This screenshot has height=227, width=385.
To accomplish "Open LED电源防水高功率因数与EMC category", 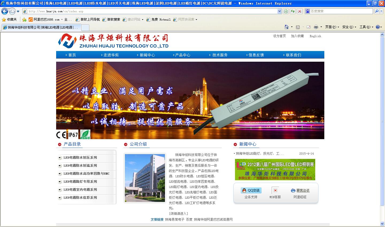I will pos(86,174).
